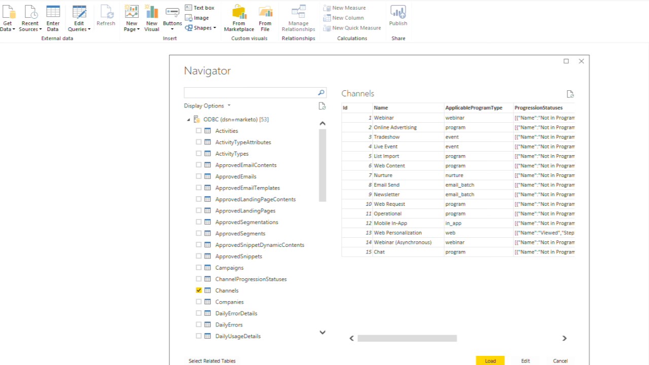The height and width of the screenshot is (365, 649).
Task: Click the ProgressionStatuses column header
Action: tap(544, 107)
